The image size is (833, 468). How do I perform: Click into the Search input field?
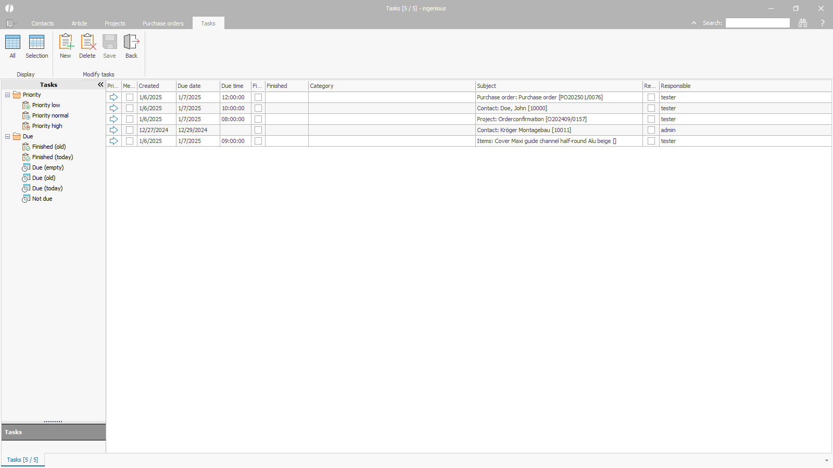pyautogui.click(x=758, y=23)
